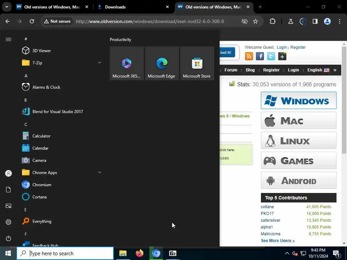The height and width of the screenshot is (260, 347).
Task: Open Settings gear in the Start sidebar
Action: tap(8, 222)
